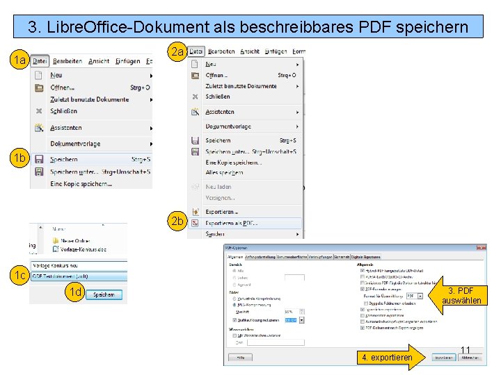Click the Schließen X icon in the 1a menu
Image resolution: width=501 pixels, height=375 pixels.
point(39,111)
